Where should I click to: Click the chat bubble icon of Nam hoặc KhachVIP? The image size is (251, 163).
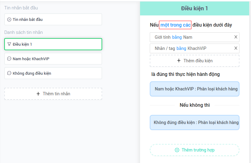pos(9,59)
